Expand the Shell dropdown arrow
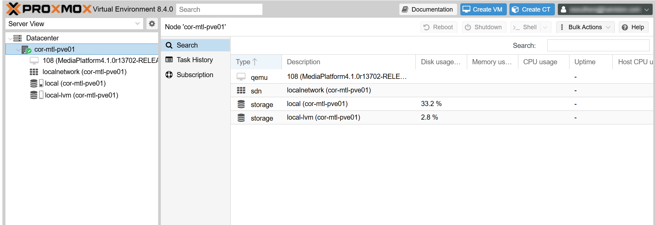This screenshot has width=655, height=225. 545,27
